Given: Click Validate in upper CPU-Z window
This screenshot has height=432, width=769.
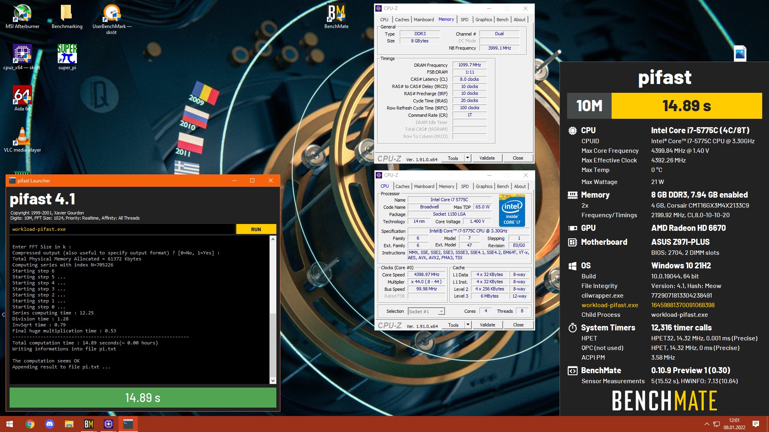Looking at the screenshot, I should (x=487, y=158).
